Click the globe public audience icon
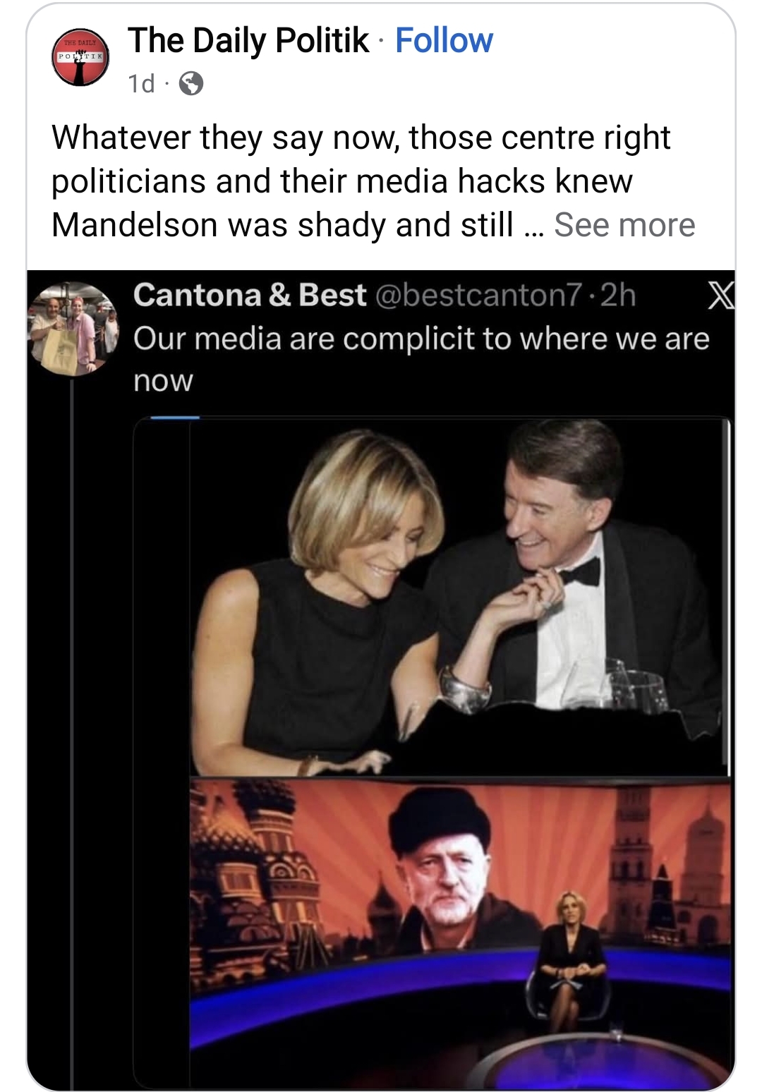The width and height of the screenshot is (762, 1092). click(191, 84)
